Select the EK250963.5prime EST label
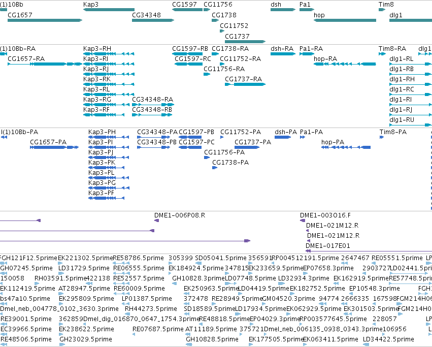Screen dimensions: 432x347 (211, 289)
